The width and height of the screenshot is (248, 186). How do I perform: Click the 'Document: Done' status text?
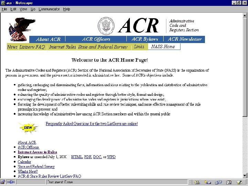pos(60,182)
